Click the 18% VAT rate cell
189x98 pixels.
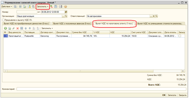coord(101,36)
